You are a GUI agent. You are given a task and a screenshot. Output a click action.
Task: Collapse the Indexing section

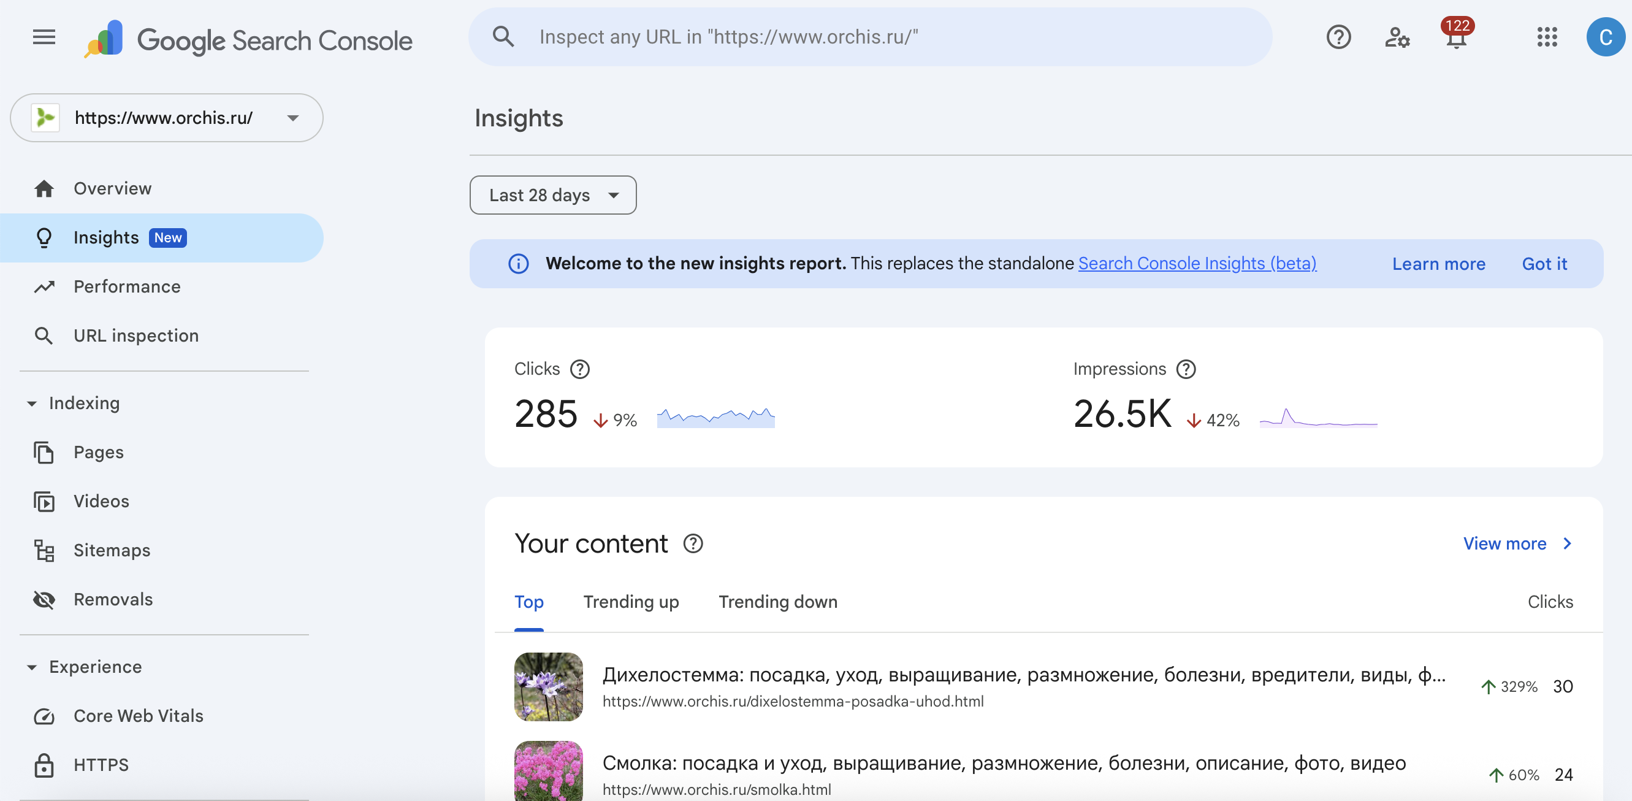point(32,404)
